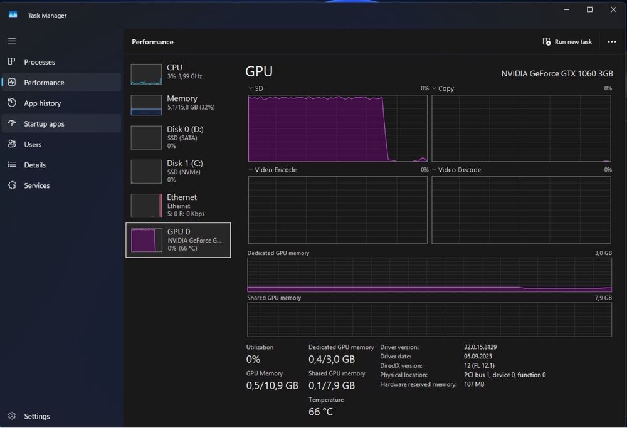
Task: Click the Performance heartbeat icon in the sidebar
Action: pos(12,82)
